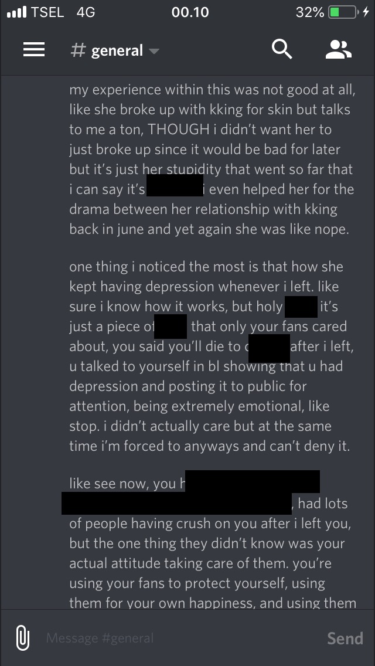Click the channel hash symbol
Viewport: 375px width, 666px height.
[78, 50]
